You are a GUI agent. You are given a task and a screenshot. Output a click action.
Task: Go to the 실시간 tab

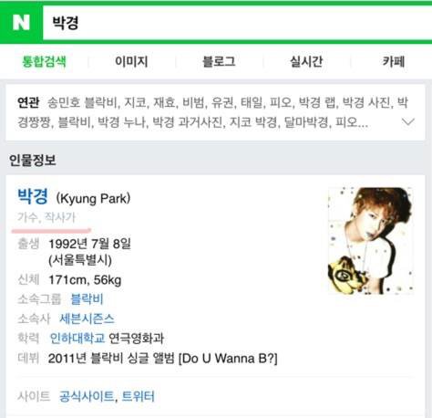coord(306,62)
